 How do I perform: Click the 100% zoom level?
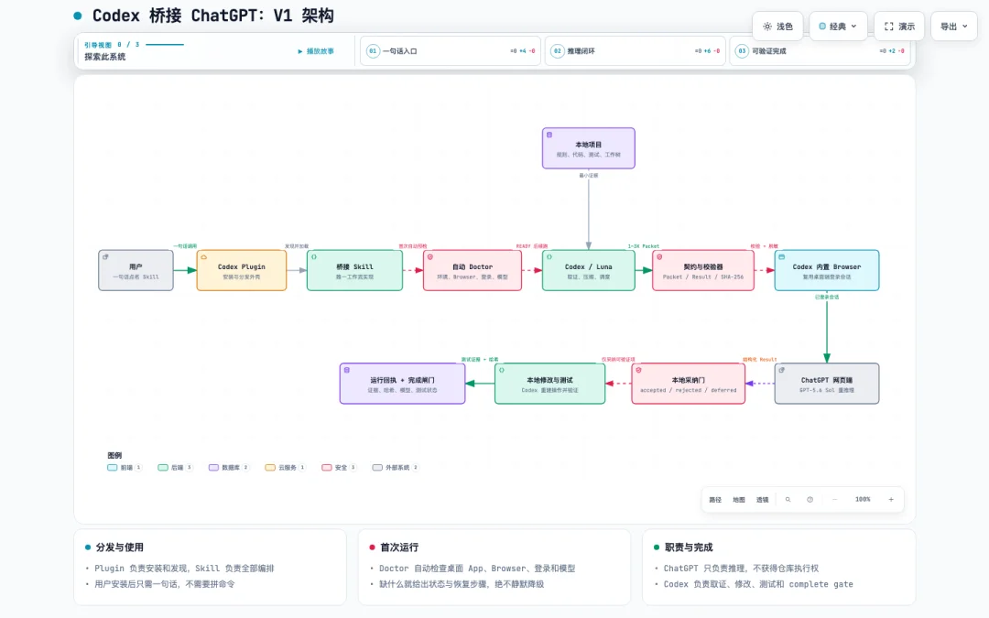click(863, 500)
